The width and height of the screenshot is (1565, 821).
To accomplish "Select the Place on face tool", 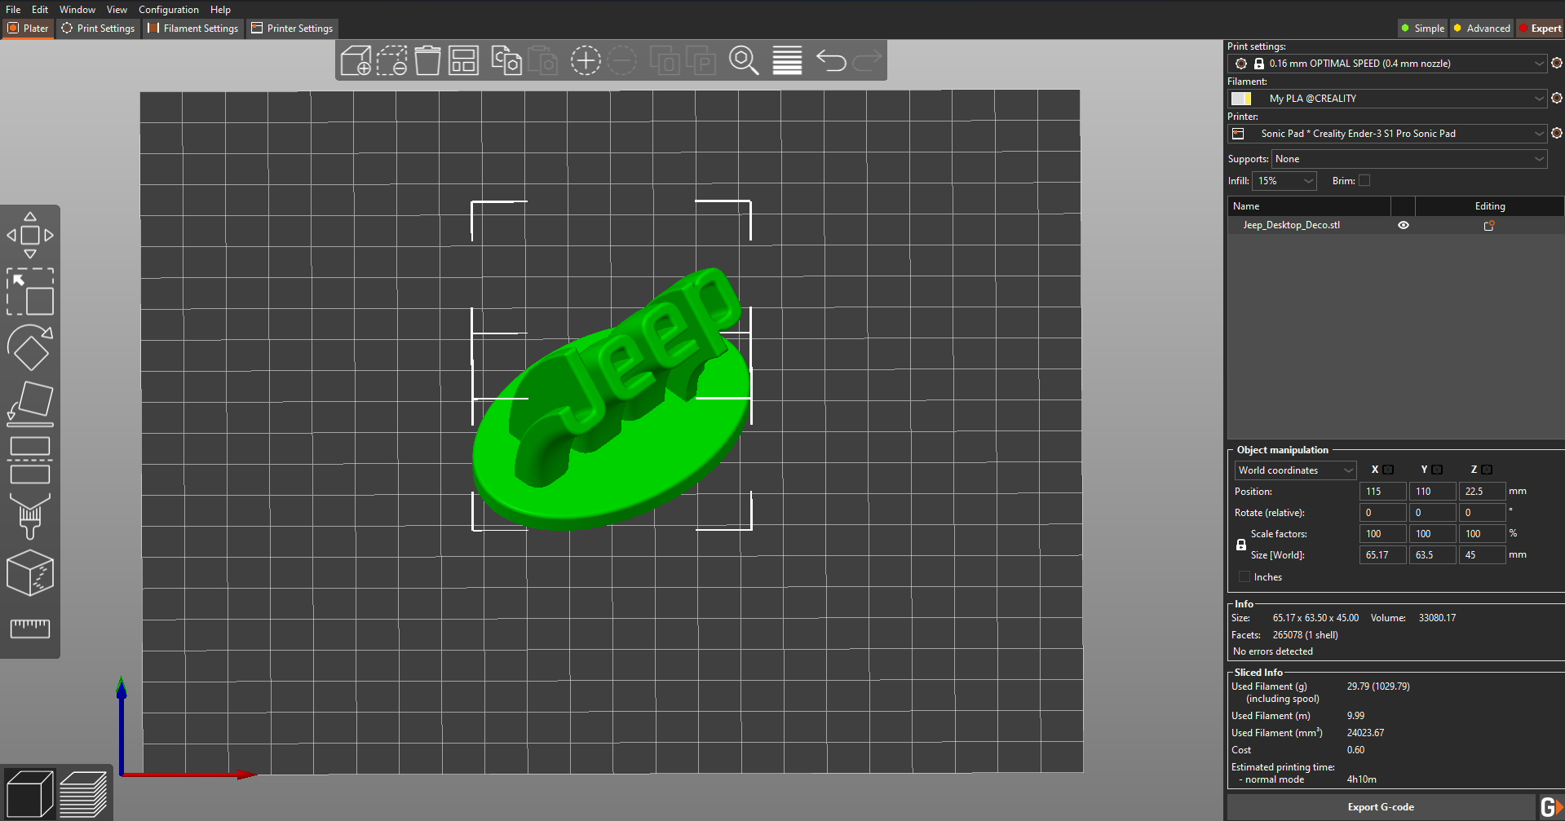I will coord(30,404).
